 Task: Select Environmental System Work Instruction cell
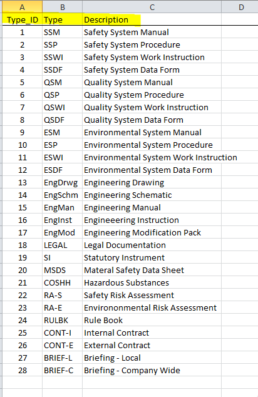point(152,157)
